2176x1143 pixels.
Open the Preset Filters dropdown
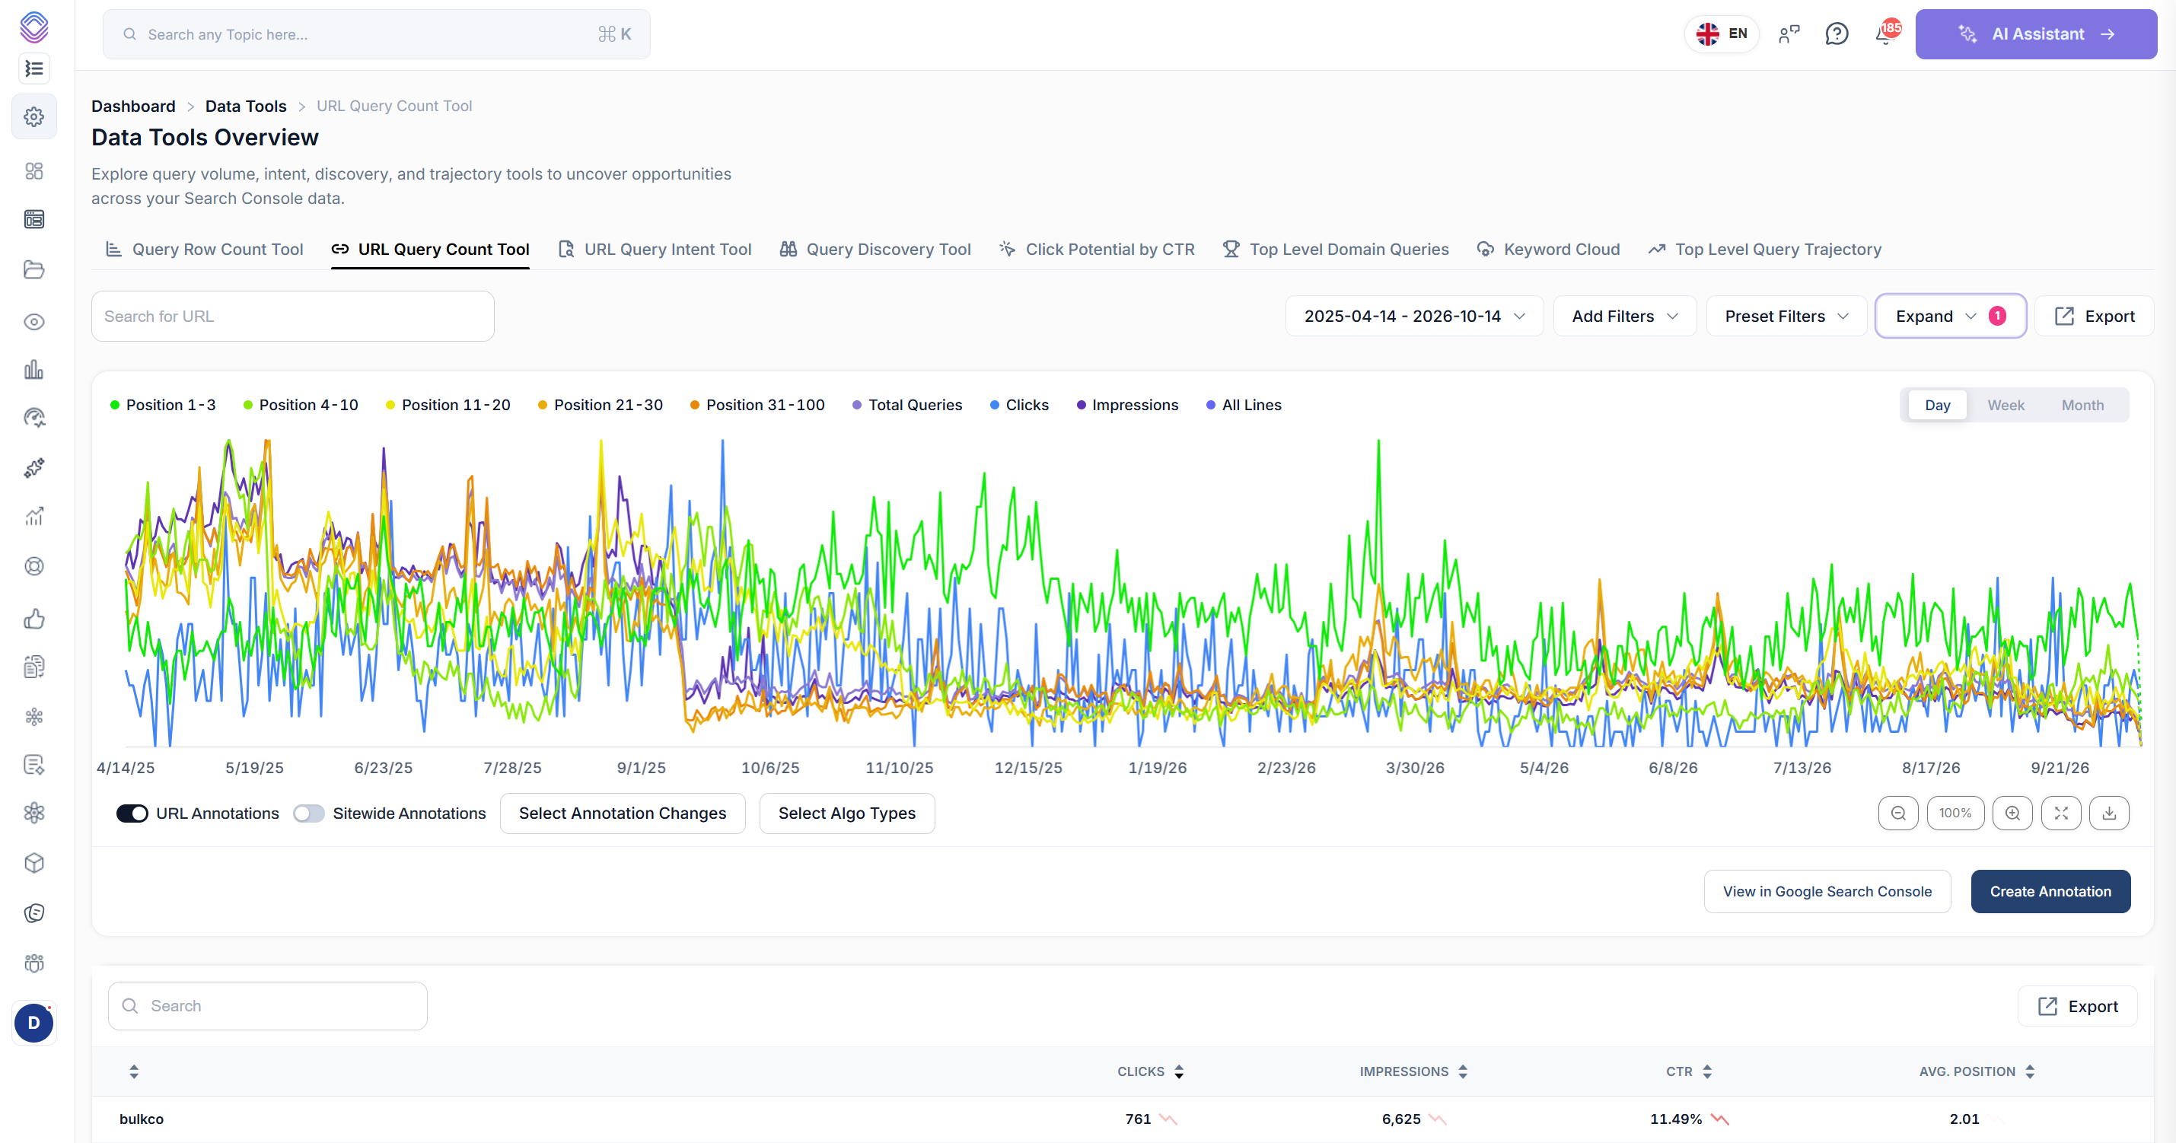[x=1786, y=316]
